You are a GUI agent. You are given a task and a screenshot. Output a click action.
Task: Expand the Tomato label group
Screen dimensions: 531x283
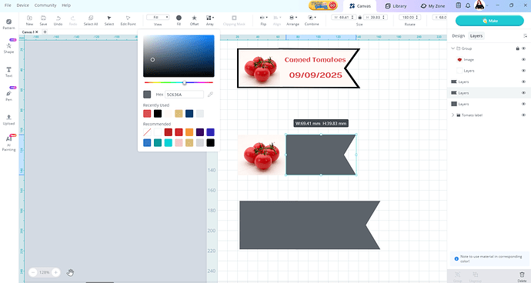tap(453, 115)
